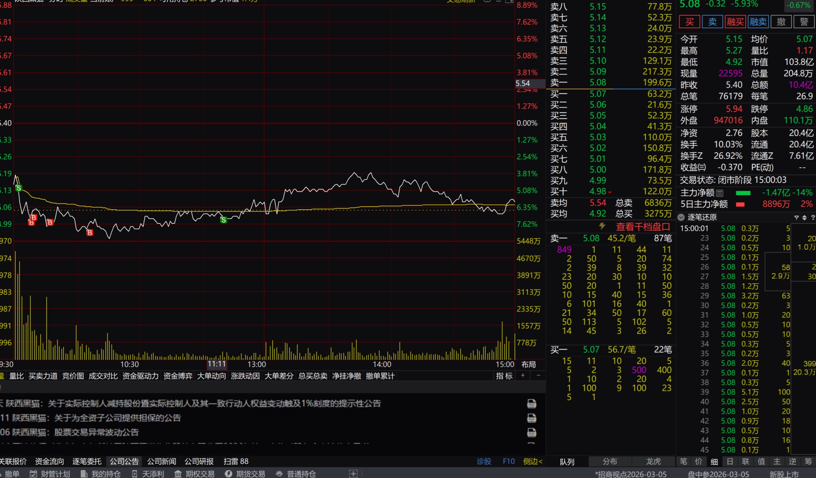Expand the 逐笔还原 circular dropdown arrow
816x478 pixels.
point(681,217)
